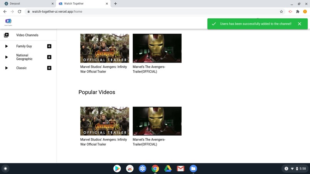Focus the URL address bar
The height and width of the screenshot is (174, 310).
154,12
